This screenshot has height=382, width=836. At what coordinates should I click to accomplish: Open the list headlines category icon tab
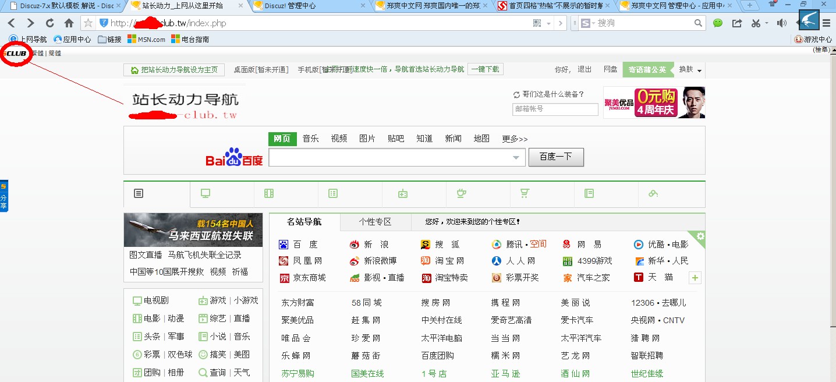tap(333, 193)
